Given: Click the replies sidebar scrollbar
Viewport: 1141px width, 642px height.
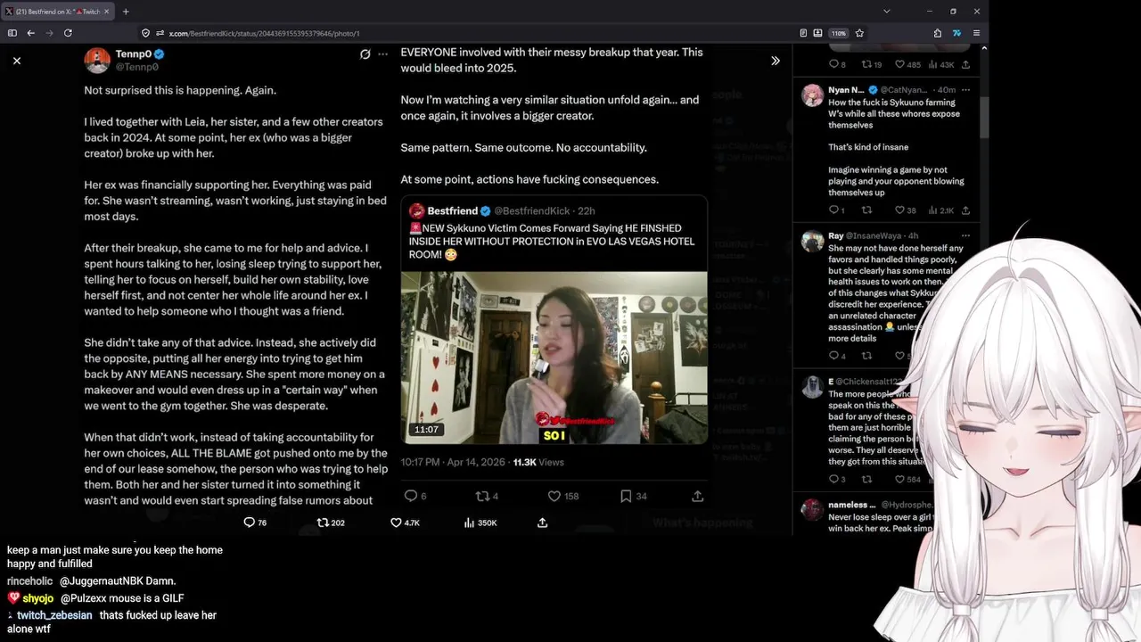Looking at the screenshot, I should [x=984, y=116].
